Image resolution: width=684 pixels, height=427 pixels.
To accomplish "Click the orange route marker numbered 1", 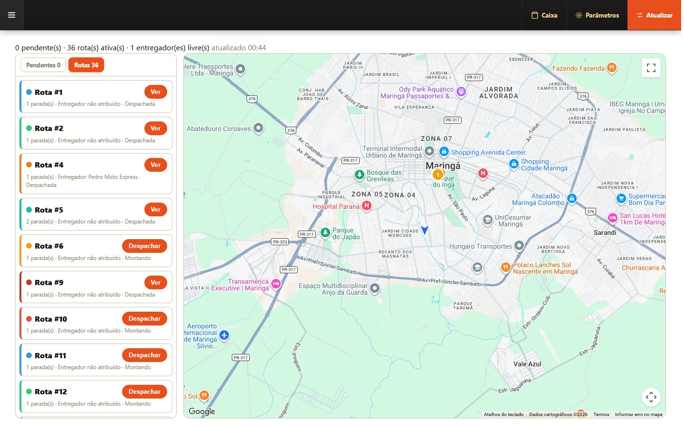I will pos(438,175).
